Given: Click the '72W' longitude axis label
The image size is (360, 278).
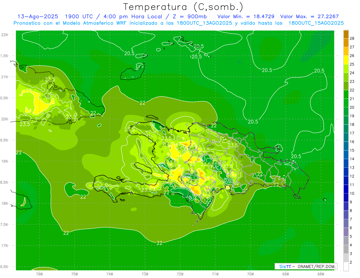Looking at the screenshot, I should click(x=180, y=274).
